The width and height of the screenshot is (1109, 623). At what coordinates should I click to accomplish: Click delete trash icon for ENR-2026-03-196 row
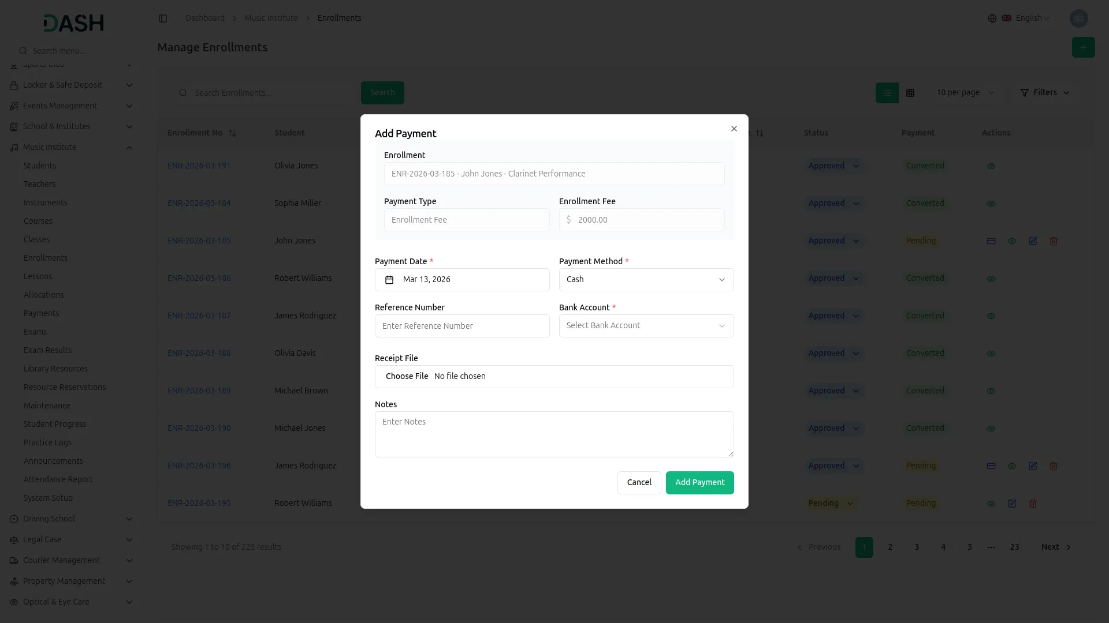click(x=1054, y=466)
